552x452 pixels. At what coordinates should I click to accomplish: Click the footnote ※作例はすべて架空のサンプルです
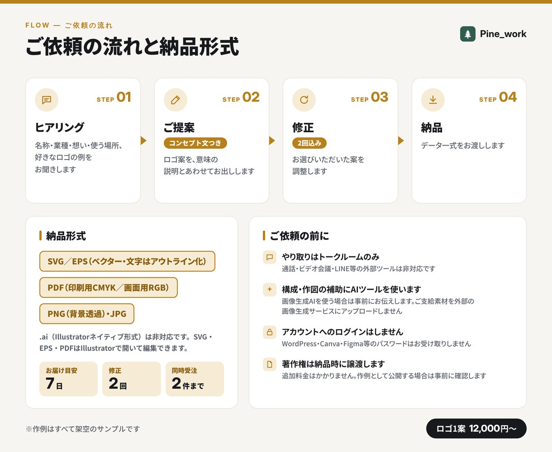[83, 428]
